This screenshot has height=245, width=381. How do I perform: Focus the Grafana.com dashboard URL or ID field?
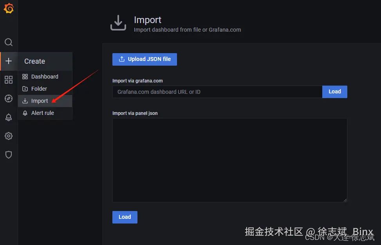(217, 92)
